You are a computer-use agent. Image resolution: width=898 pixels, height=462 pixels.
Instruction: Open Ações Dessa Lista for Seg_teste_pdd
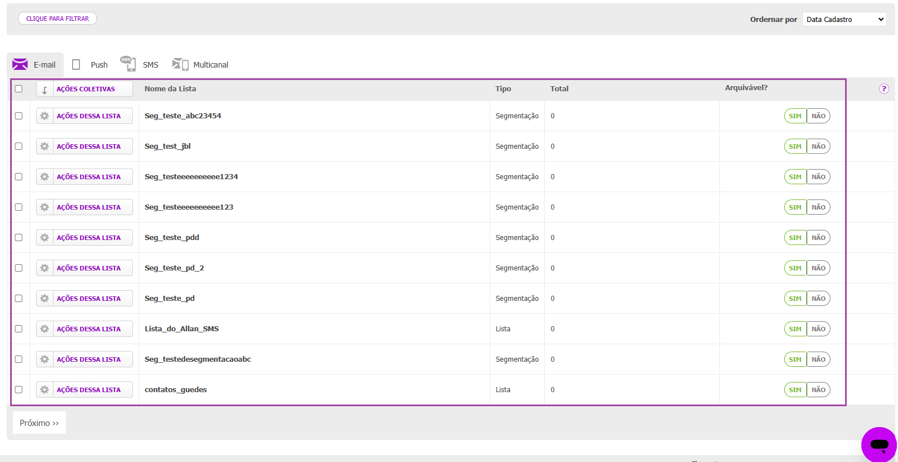[85, 238]
